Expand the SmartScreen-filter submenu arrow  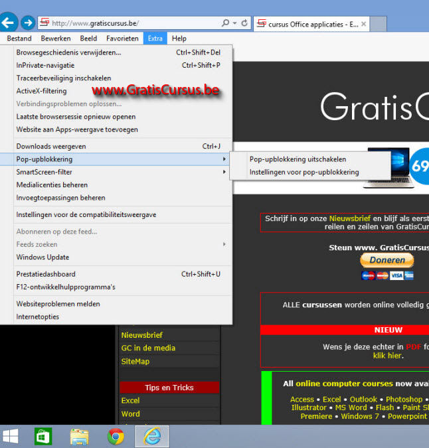pos(224,172)
